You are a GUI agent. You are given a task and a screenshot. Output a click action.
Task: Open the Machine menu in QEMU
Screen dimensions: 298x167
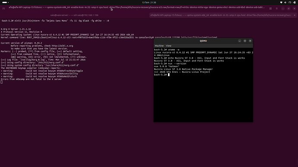159,46
